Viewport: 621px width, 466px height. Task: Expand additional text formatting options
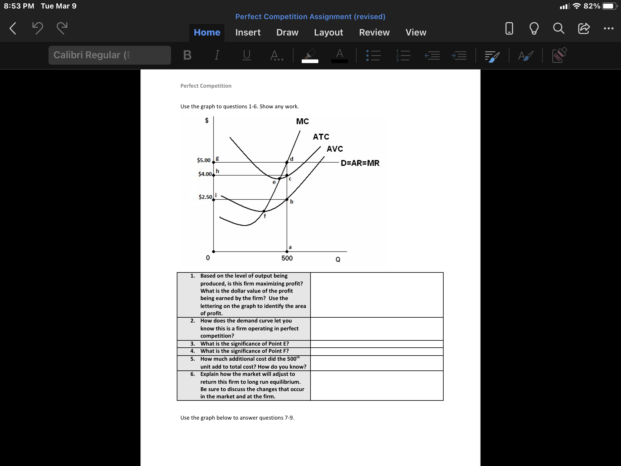pyautogui.click(x=276, y=55)
